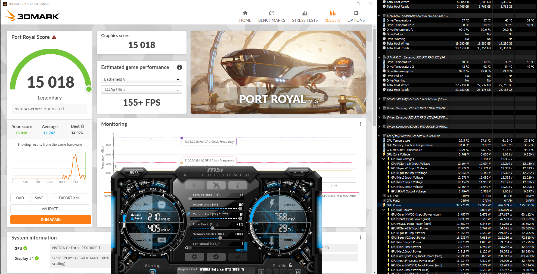Open the Battlefield V game dropdown
Viewport: 537px width, 274px height.
click(x=141, y=79)
